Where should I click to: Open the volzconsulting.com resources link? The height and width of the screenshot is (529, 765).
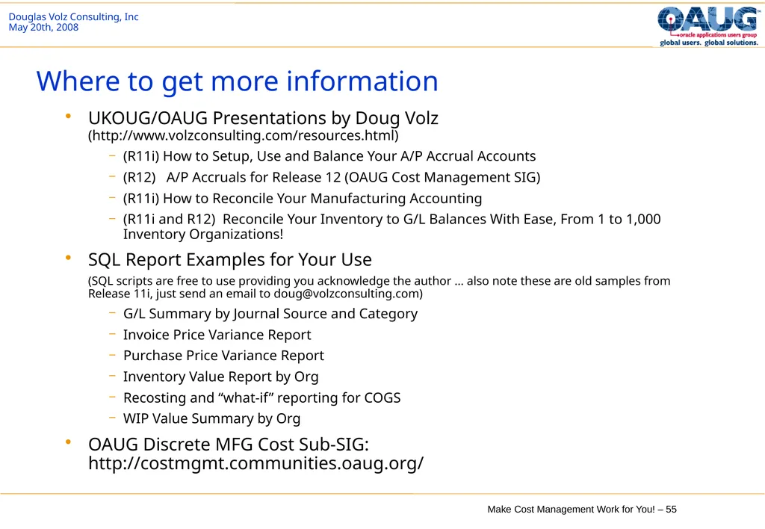pyautogui.click(x=243, y=135)
